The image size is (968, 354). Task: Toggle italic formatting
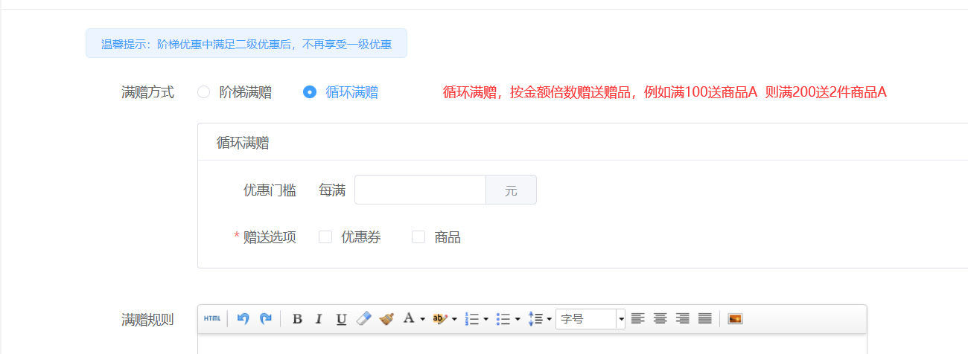(x=319, y=319)
